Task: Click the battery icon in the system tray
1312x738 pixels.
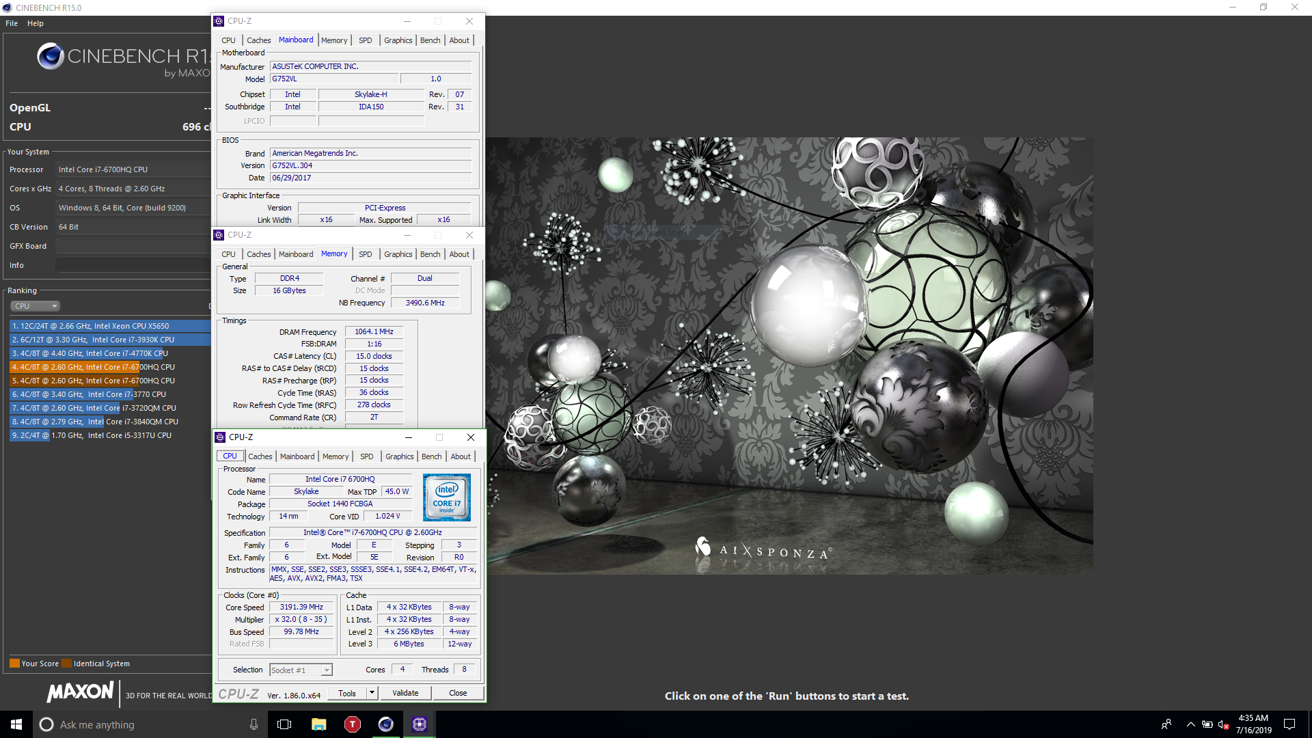Action: click(x=1207, y=724)
